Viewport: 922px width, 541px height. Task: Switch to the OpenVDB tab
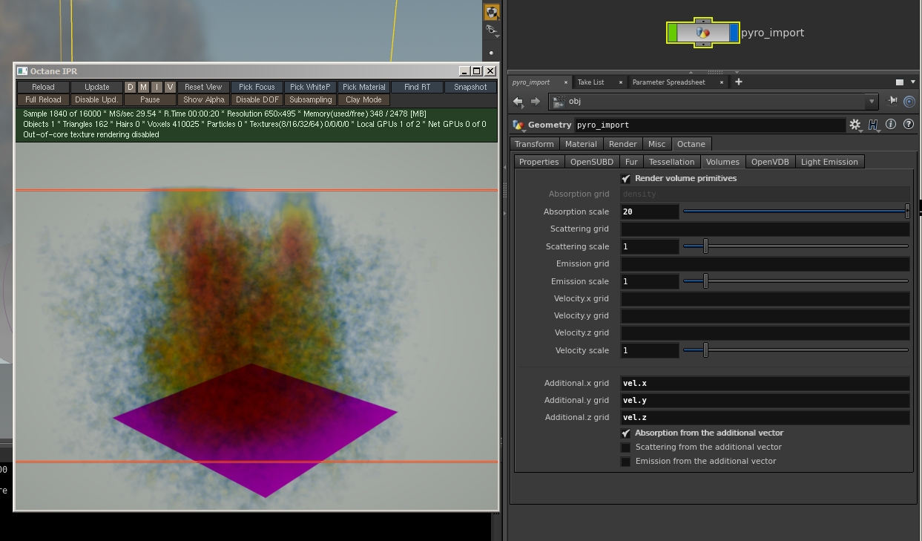click(x=771, y=162)
